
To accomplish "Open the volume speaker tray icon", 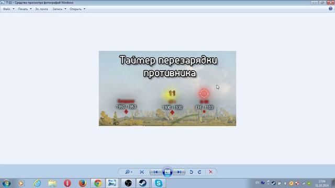I will point(285,183).
